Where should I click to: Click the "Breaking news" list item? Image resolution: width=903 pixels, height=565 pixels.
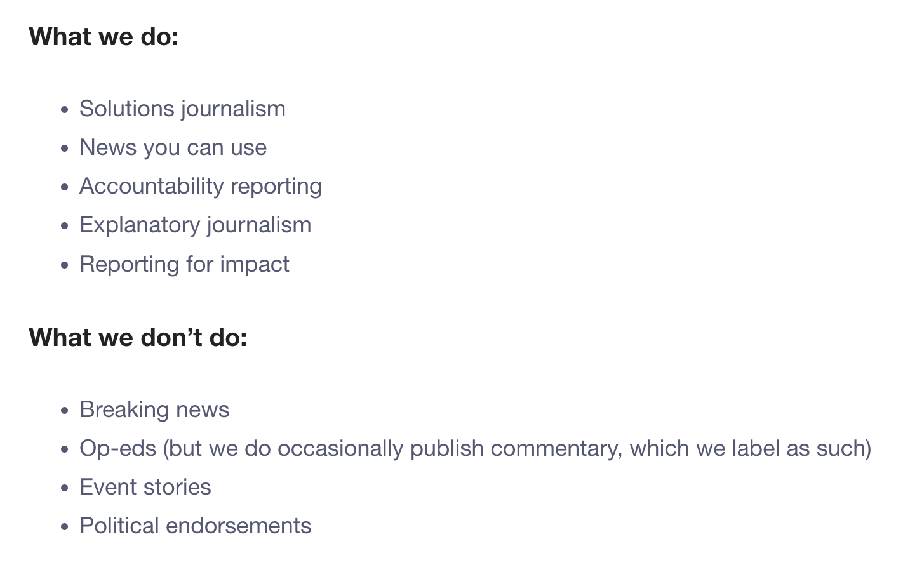coord(154,409)
